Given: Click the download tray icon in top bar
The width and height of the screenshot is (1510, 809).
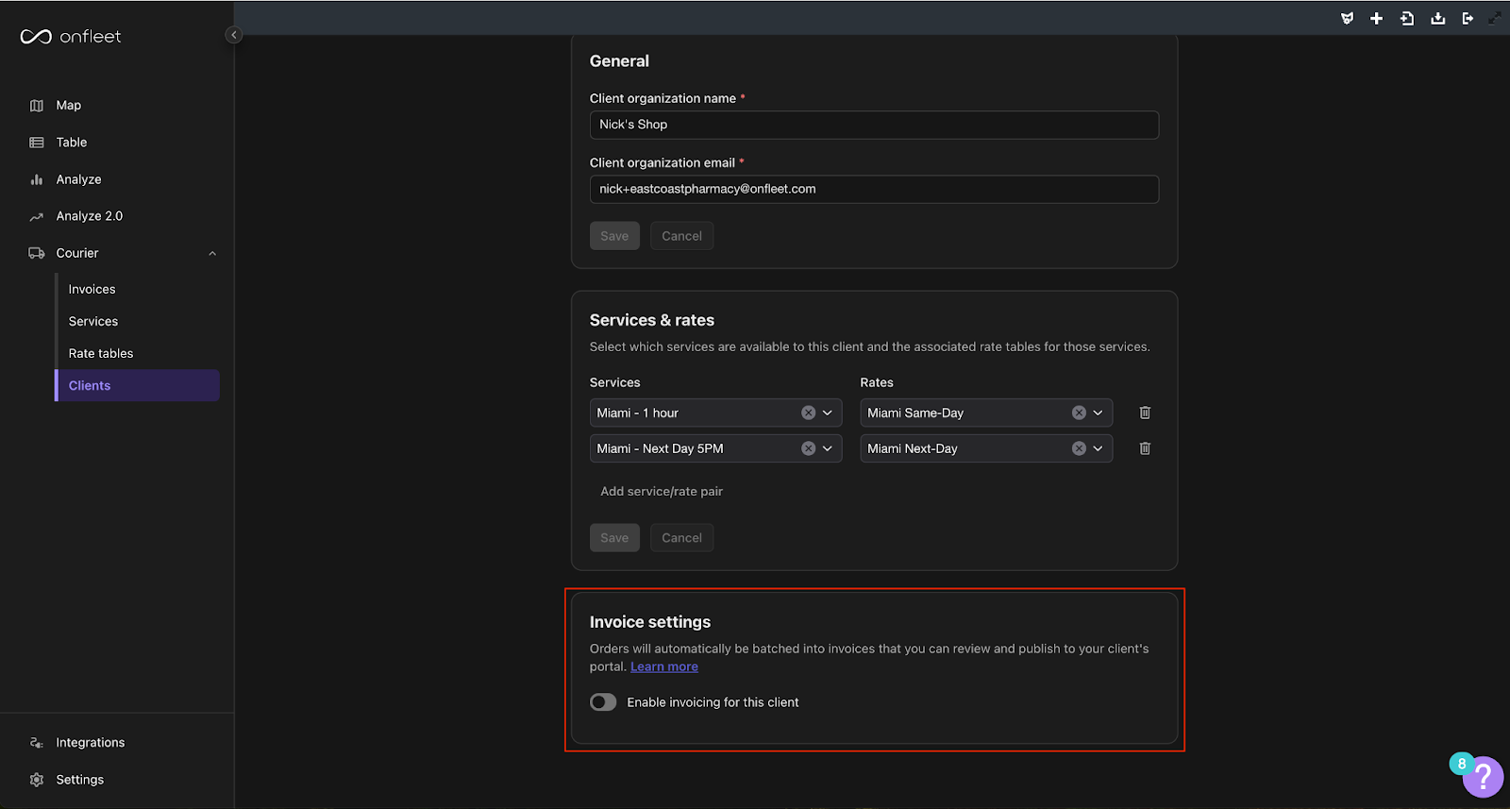Looking at the screenshot, I should 1437,18.
